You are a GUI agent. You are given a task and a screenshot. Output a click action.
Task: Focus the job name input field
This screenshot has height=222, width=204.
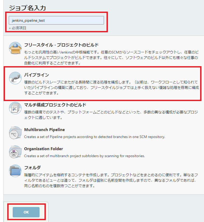click(x=56, y=20)
